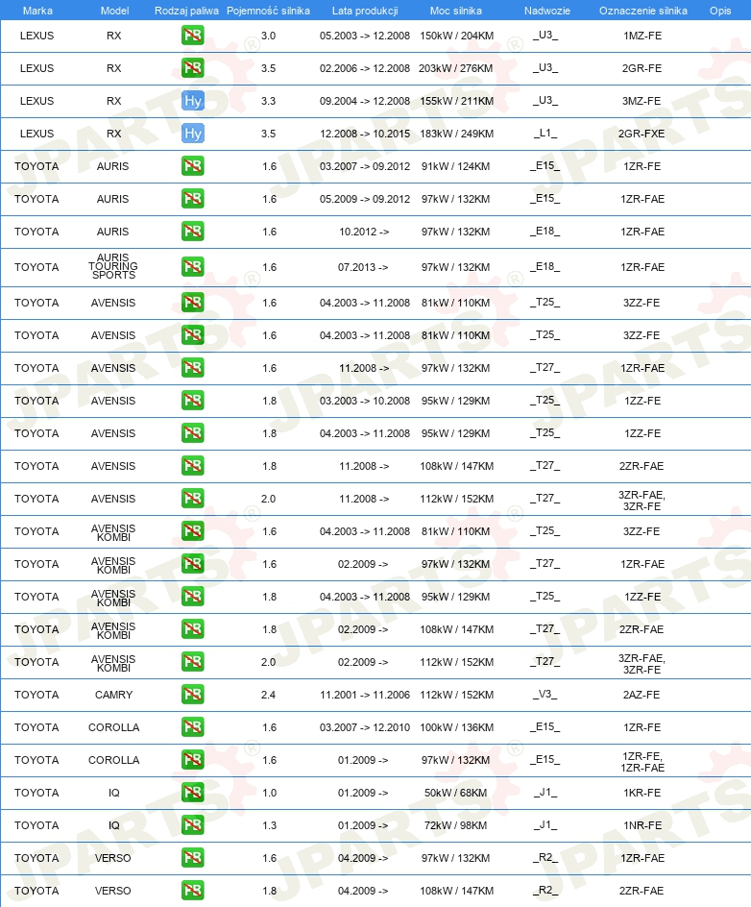Click petrol icon in Avensis 1.8 2ZR-FAE 11.2008 row
This screenshot has width=751, height=907.
tap(192, 466)
